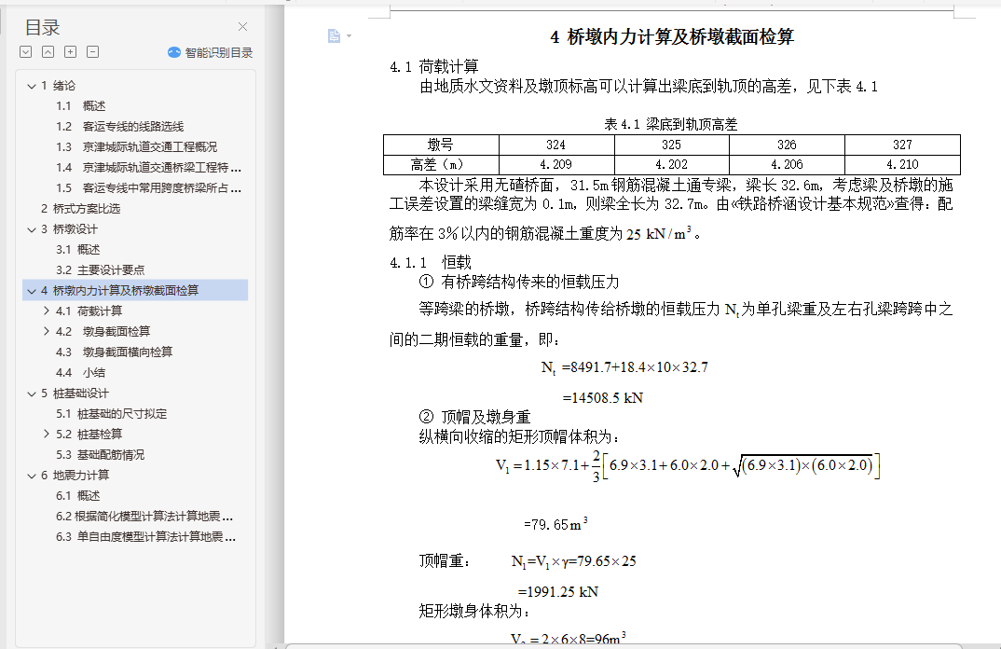1001x649 pixels.
Task: Collapse chapter 5 桩基础设计
Action: click(x=32, y=394)
